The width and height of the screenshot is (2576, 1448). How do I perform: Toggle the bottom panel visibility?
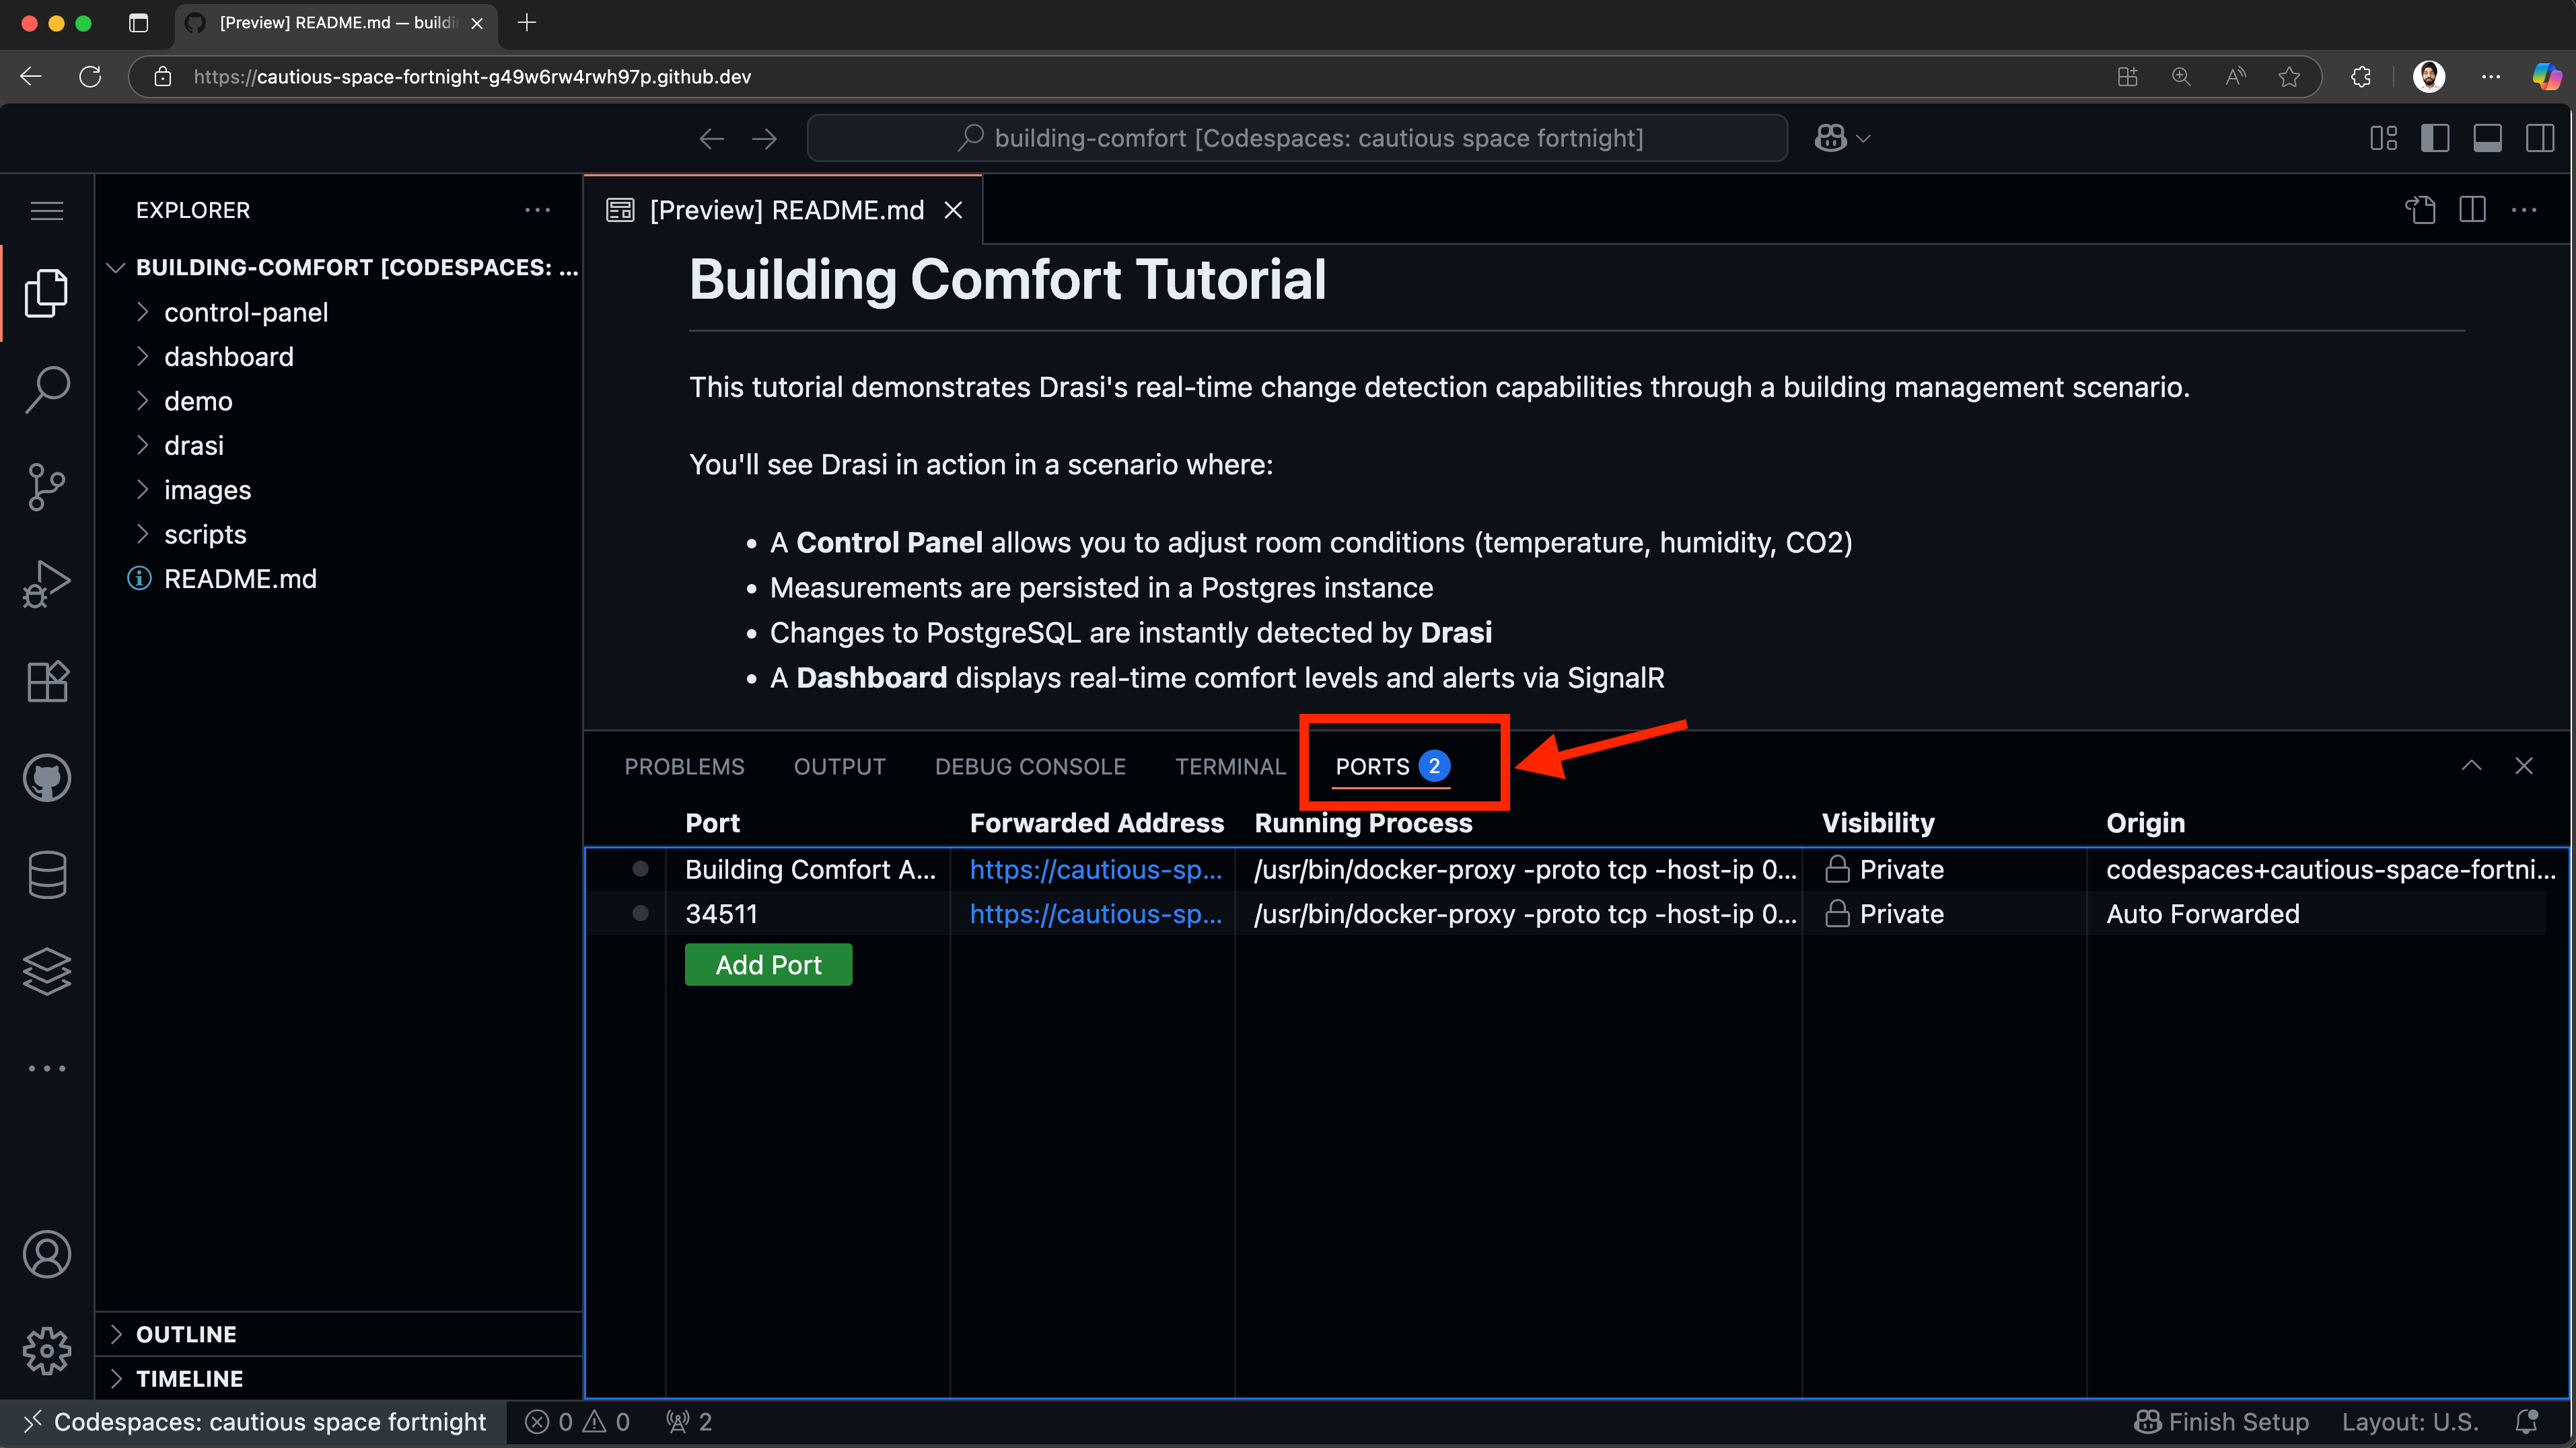[x=2489, y=138]
